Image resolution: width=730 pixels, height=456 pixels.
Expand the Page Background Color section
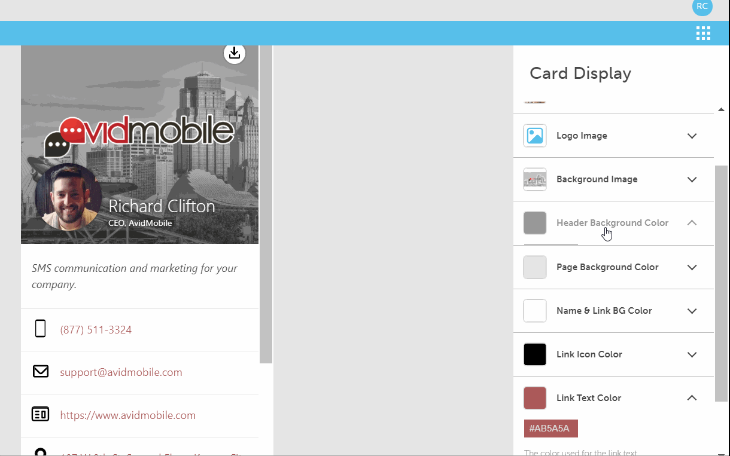[x=692, y=267]
